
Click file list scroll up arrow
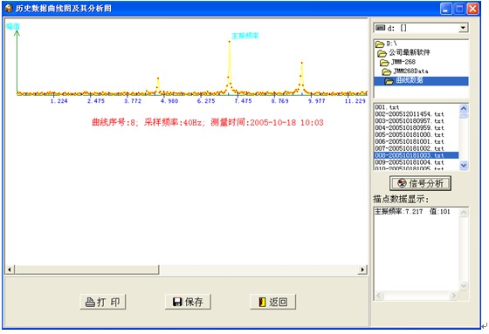tap(464, 108)
